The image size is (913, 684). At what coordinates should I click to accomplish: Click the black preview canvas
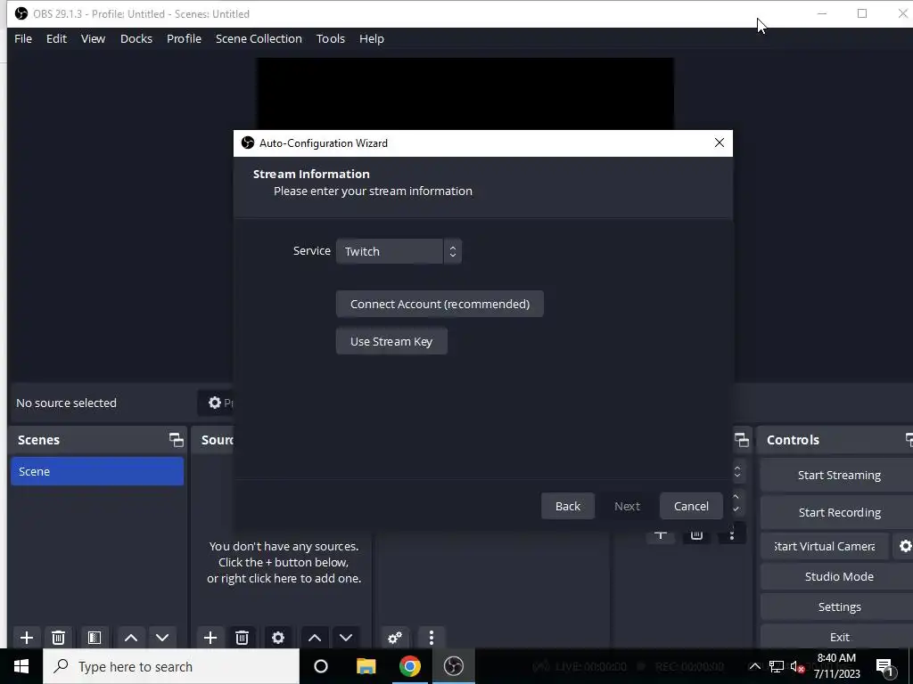[465, 93]
